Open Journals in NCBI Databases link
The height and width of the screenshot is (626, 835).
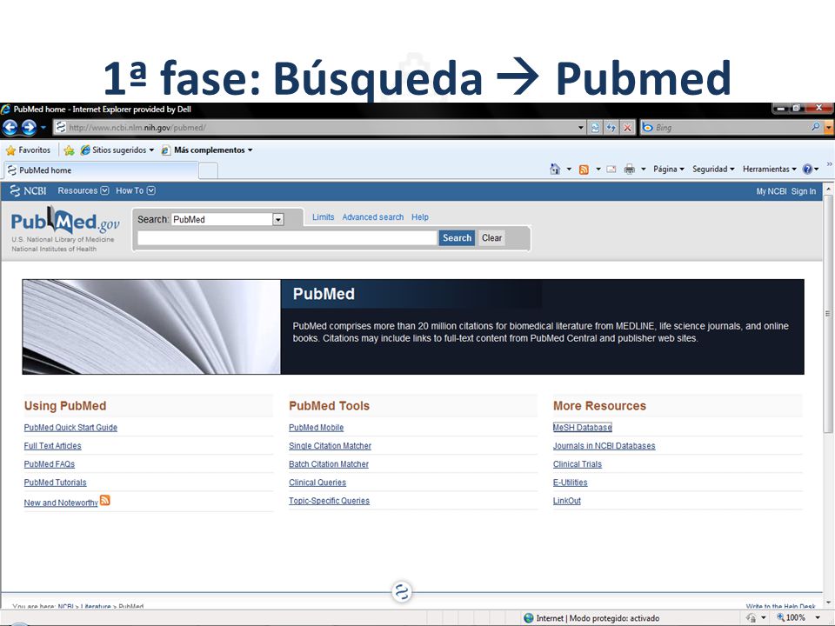tap(604, 446)
